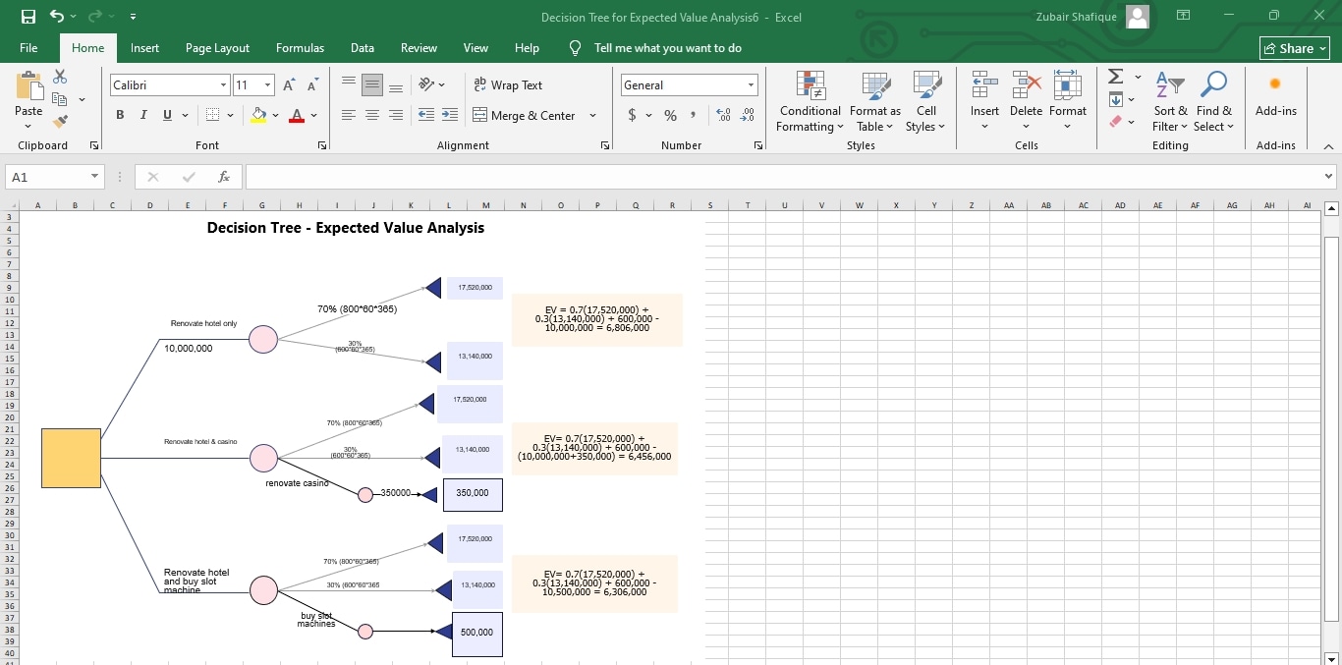Open the Font Color swatch
The width and height of the screenshot is (1342, 665).
[296, 116]
